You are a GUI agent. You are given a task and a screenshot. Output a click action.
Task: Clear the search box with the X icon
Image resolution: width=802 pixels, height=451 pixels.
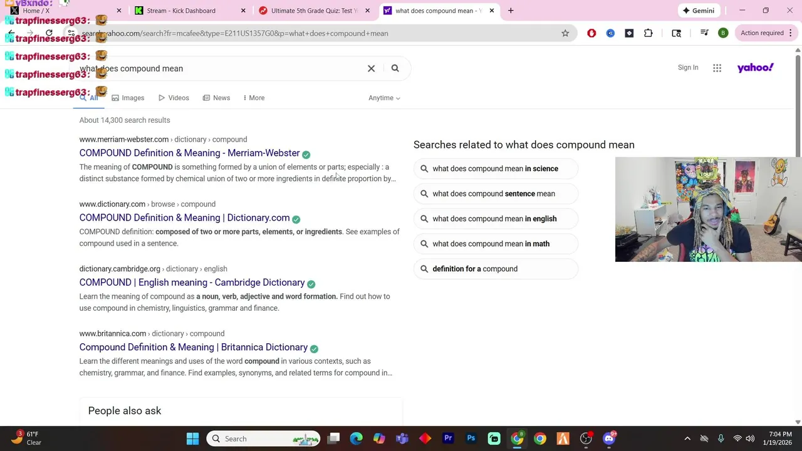pyautogui.click(x=371, y=68)
